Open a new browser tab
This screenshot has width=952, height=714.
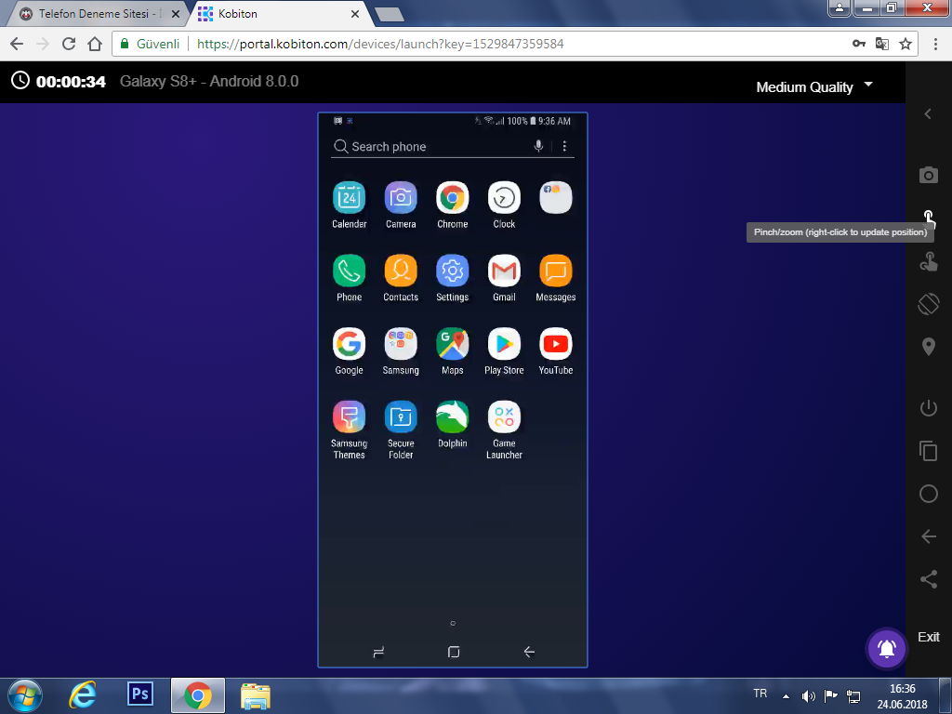[x=390, y=15]
